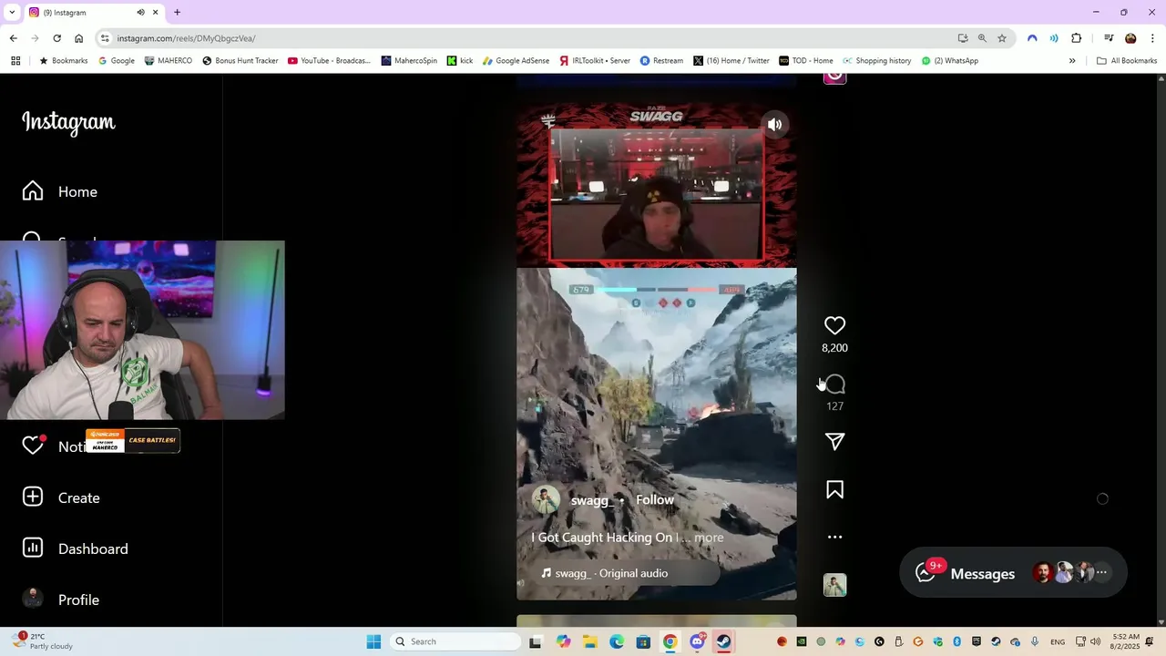This screenshot has height=656, width=1166.
Task: Click the Home house icon in sidebar
Action: click(x=33, y=190)
